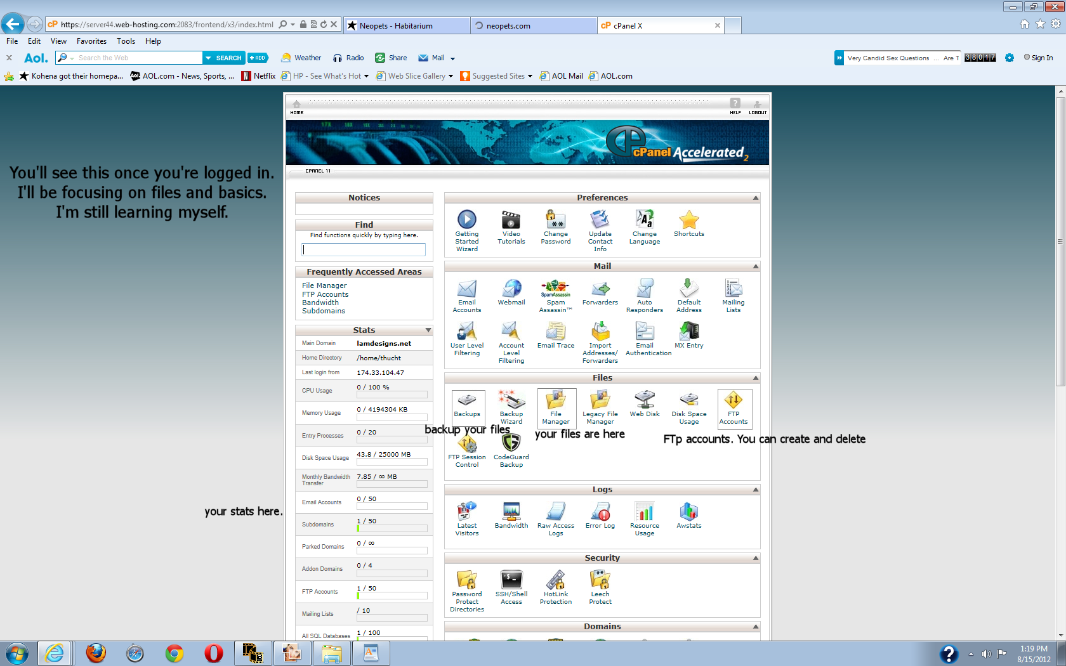Open Auto Responders icon
Image resolution: width=1066 pixels, height=666 pixels.
tap(645, 288)
